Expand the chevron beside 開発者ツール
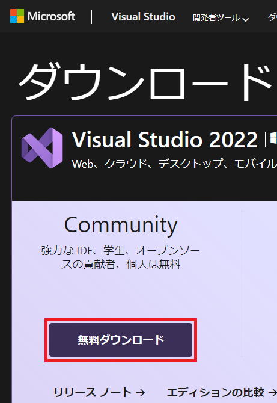The width and height of the screenshot is (277, 403). click(x=246, y=19)
